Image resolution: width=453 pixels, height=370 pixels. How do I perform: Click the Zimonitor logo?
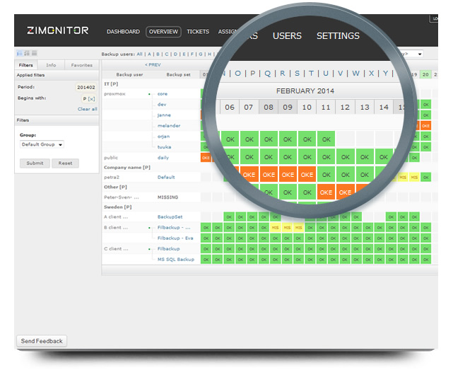pyautogui.click(x=57, y=31)
